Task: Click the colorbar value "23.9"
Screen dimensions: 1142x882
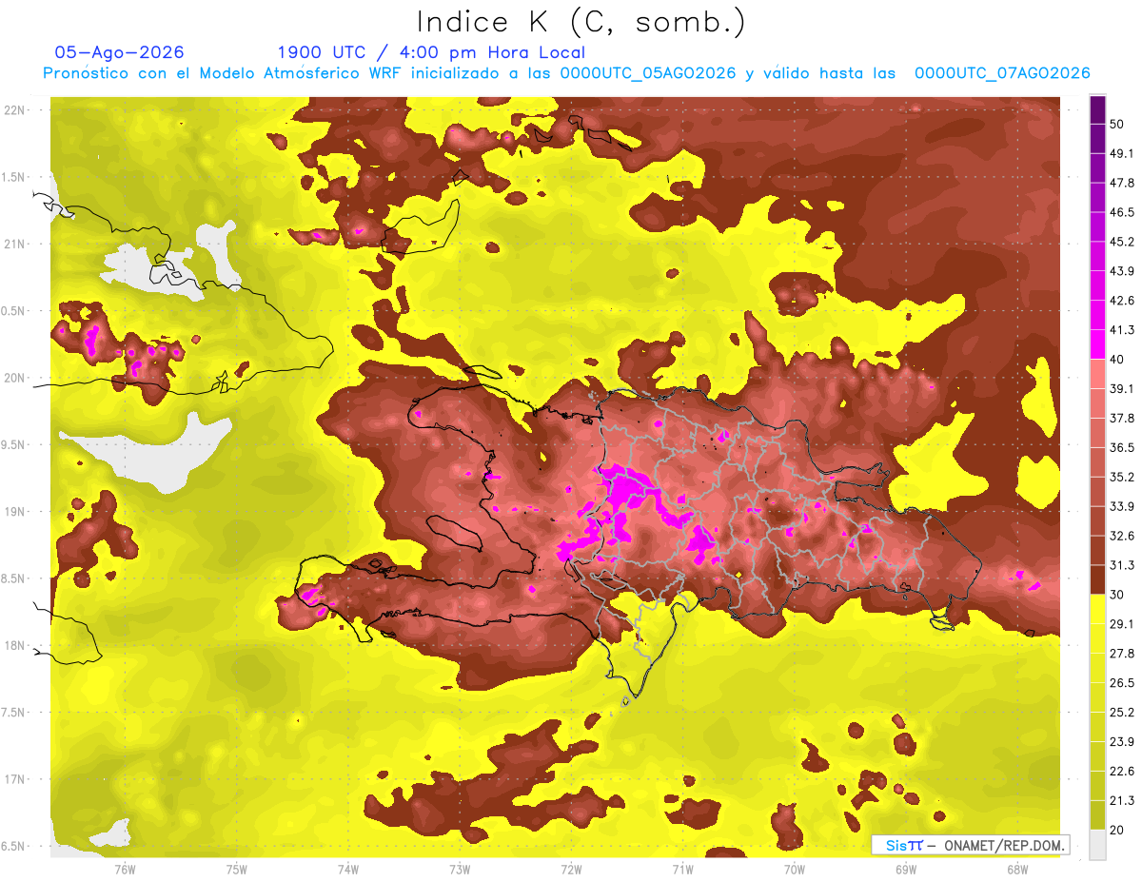Action: point(1122,742)
